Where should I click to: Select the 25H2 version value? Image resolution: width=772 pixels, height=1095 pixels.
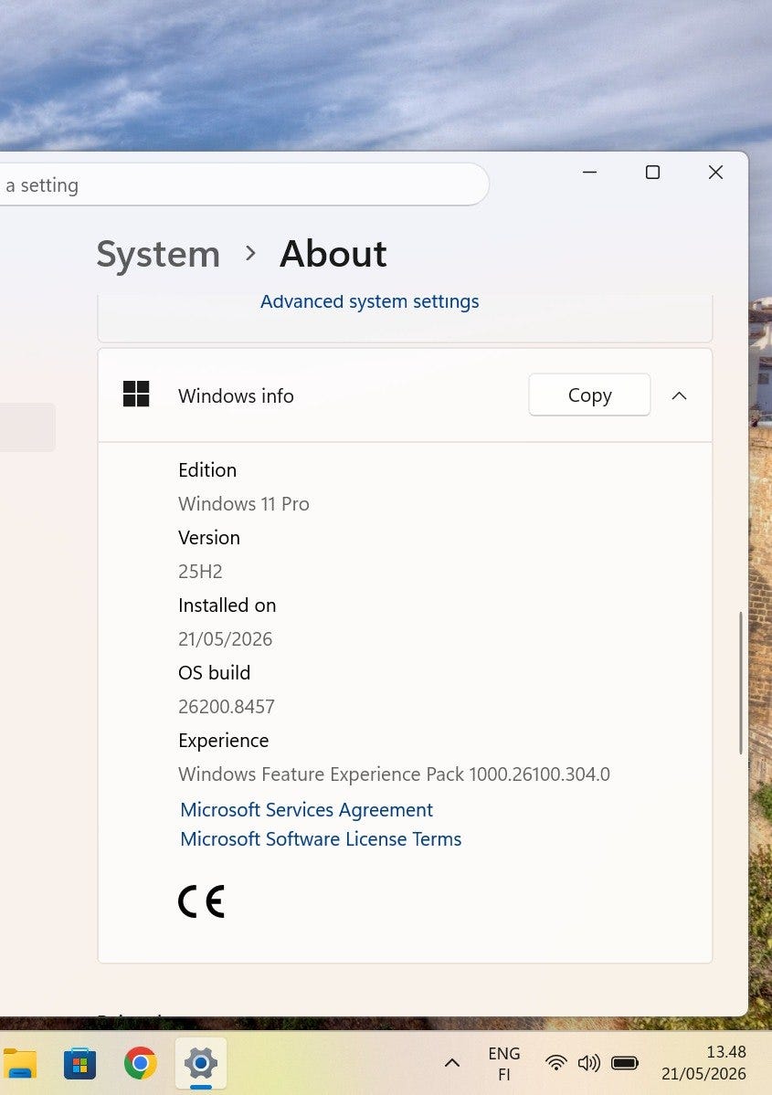coord(200,571)
